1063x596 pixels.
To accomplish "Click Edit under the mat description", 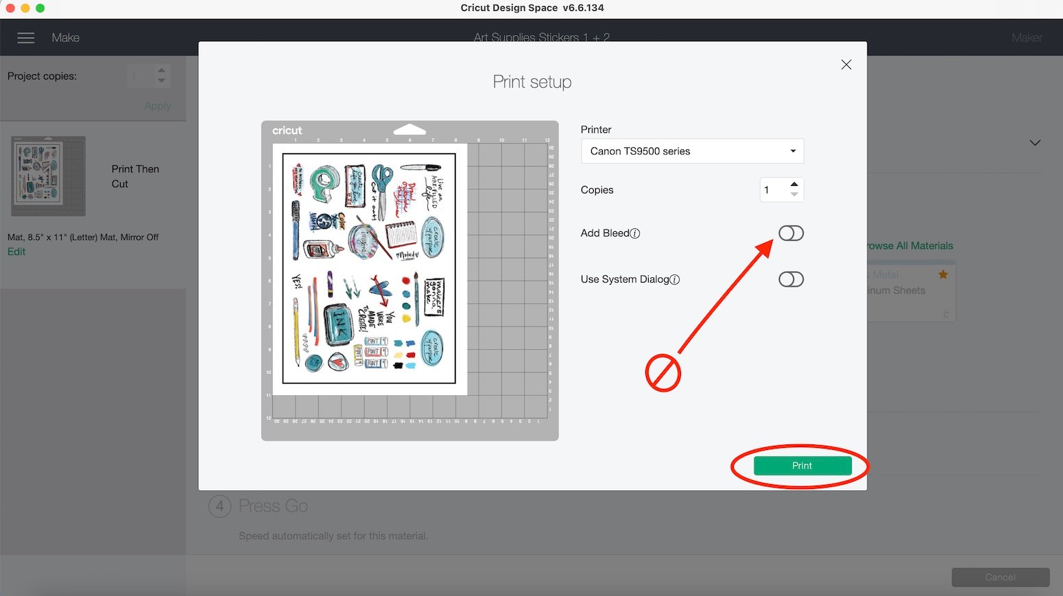I will tap(16, 252).
